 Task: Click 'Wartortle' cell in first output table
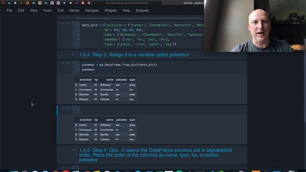(84, 95)
